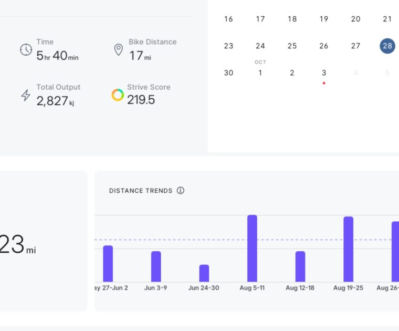The image size is (399, 331).
Task: Click the Aug 5-11 distance bar
Action: 252,249
